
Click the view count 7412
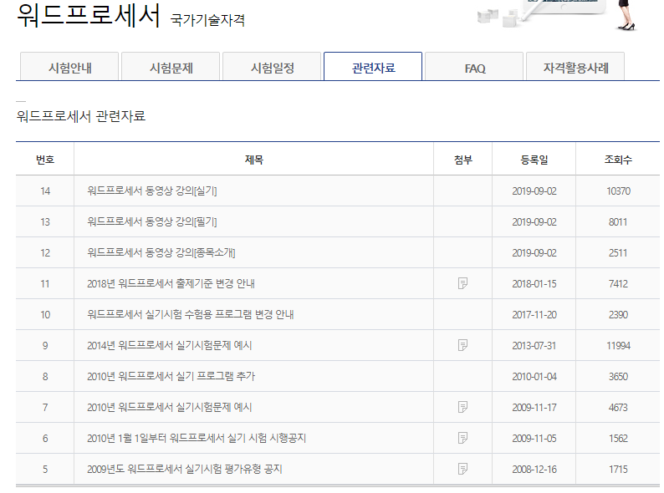[x=618, y=284]
